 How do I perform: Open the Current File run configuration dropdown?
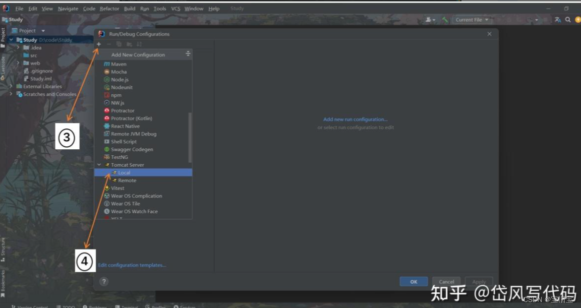(472, 20)
